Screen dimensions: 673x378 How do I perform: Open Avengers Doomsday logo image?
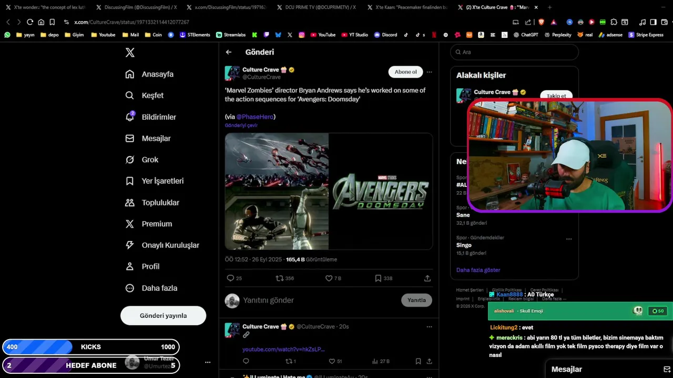coord(381,191)
